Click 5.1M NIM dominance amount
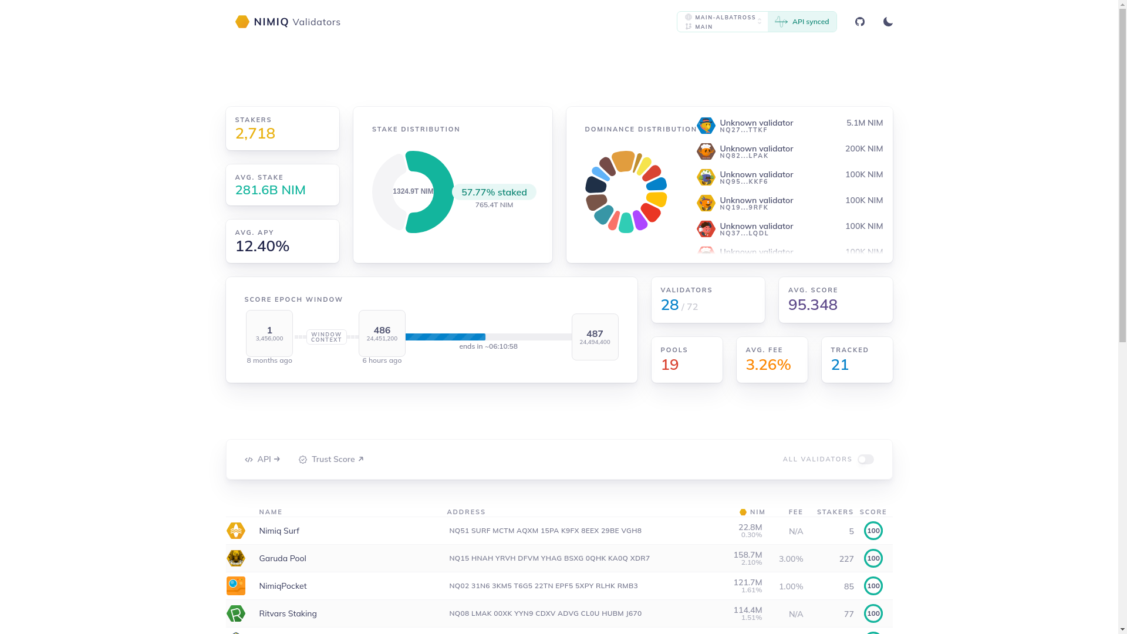Image resolution: width=1127 pixels, height=634 pixels. (x=865, y=123)
